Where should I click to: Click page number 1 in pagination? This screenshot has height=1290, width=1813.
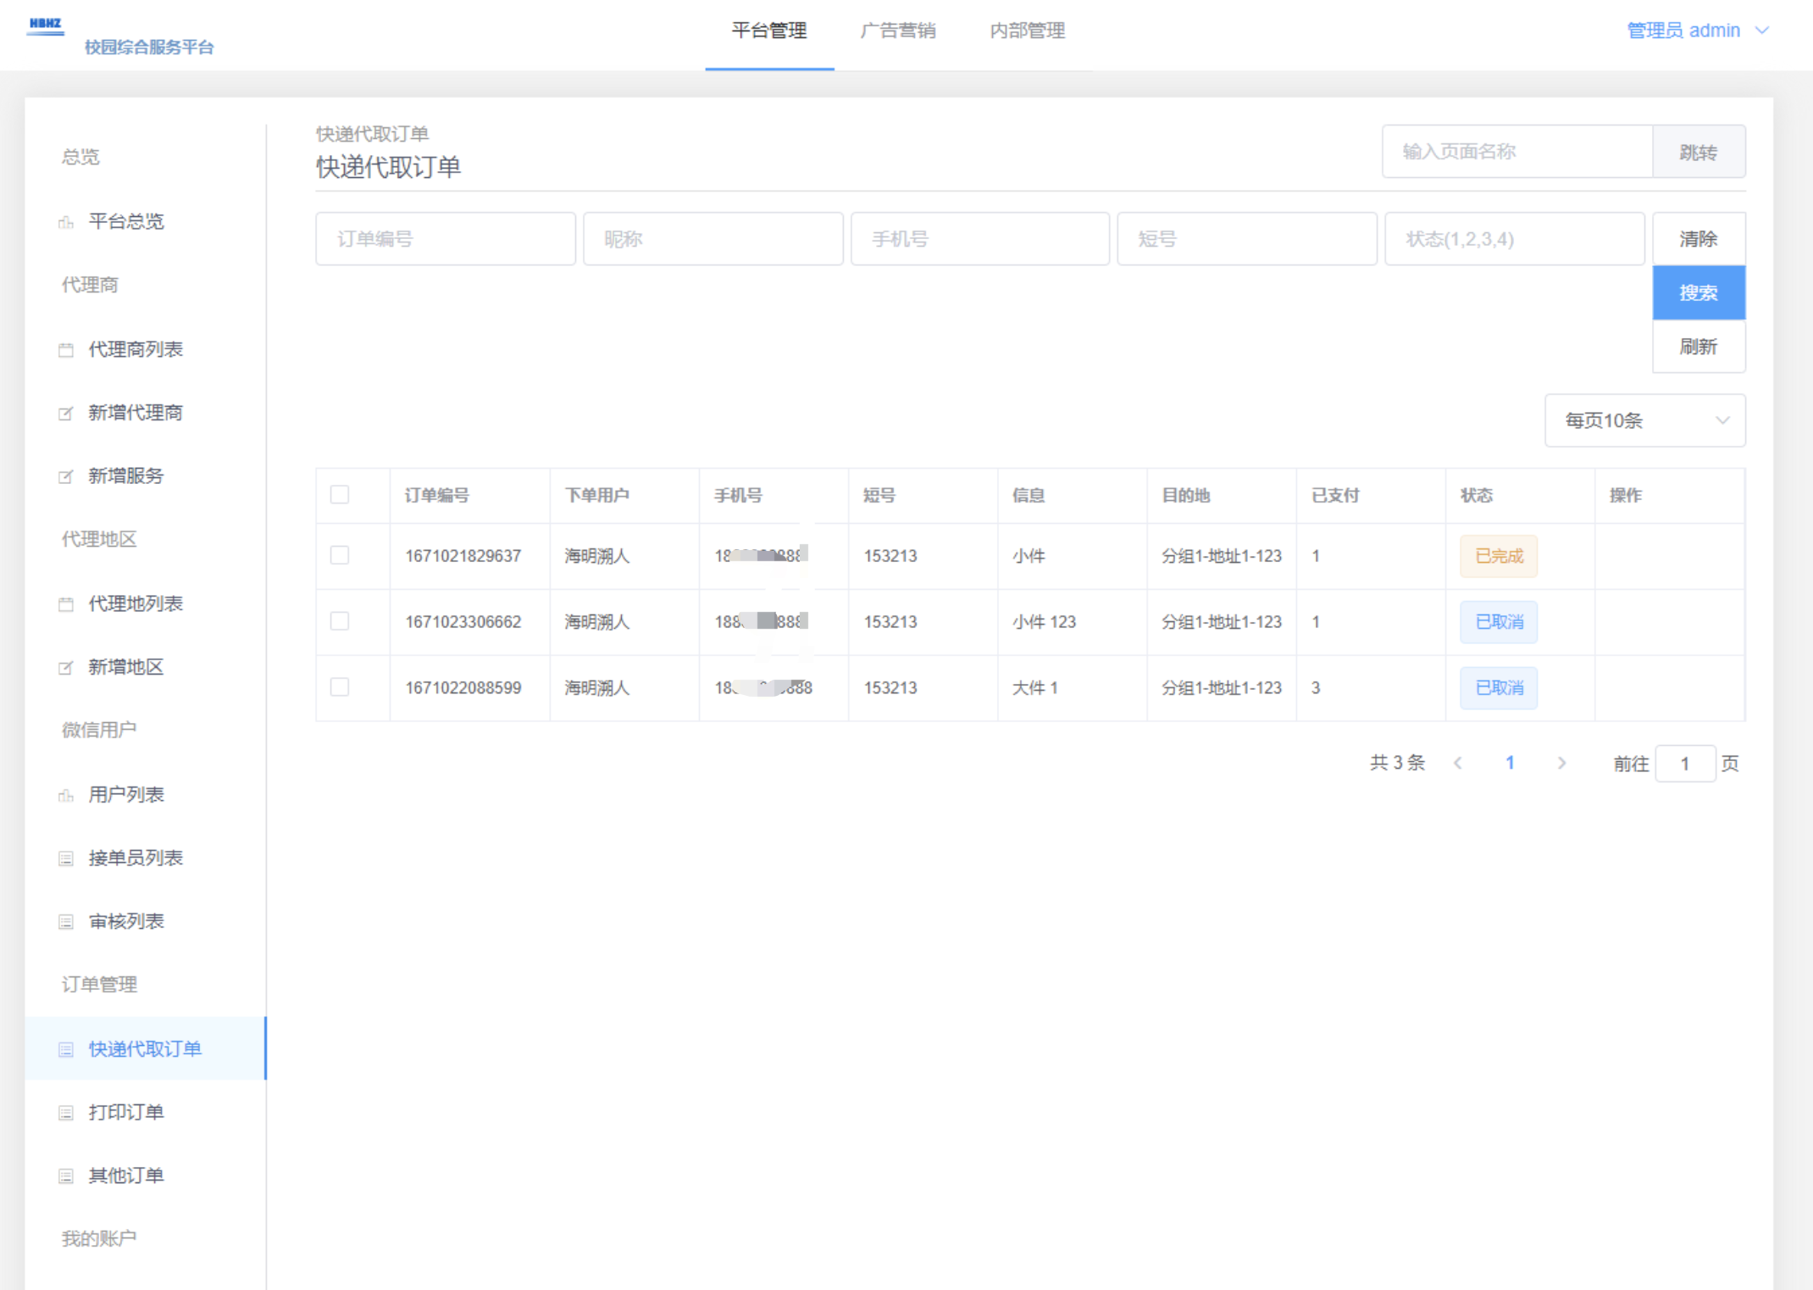point(1510,763)
